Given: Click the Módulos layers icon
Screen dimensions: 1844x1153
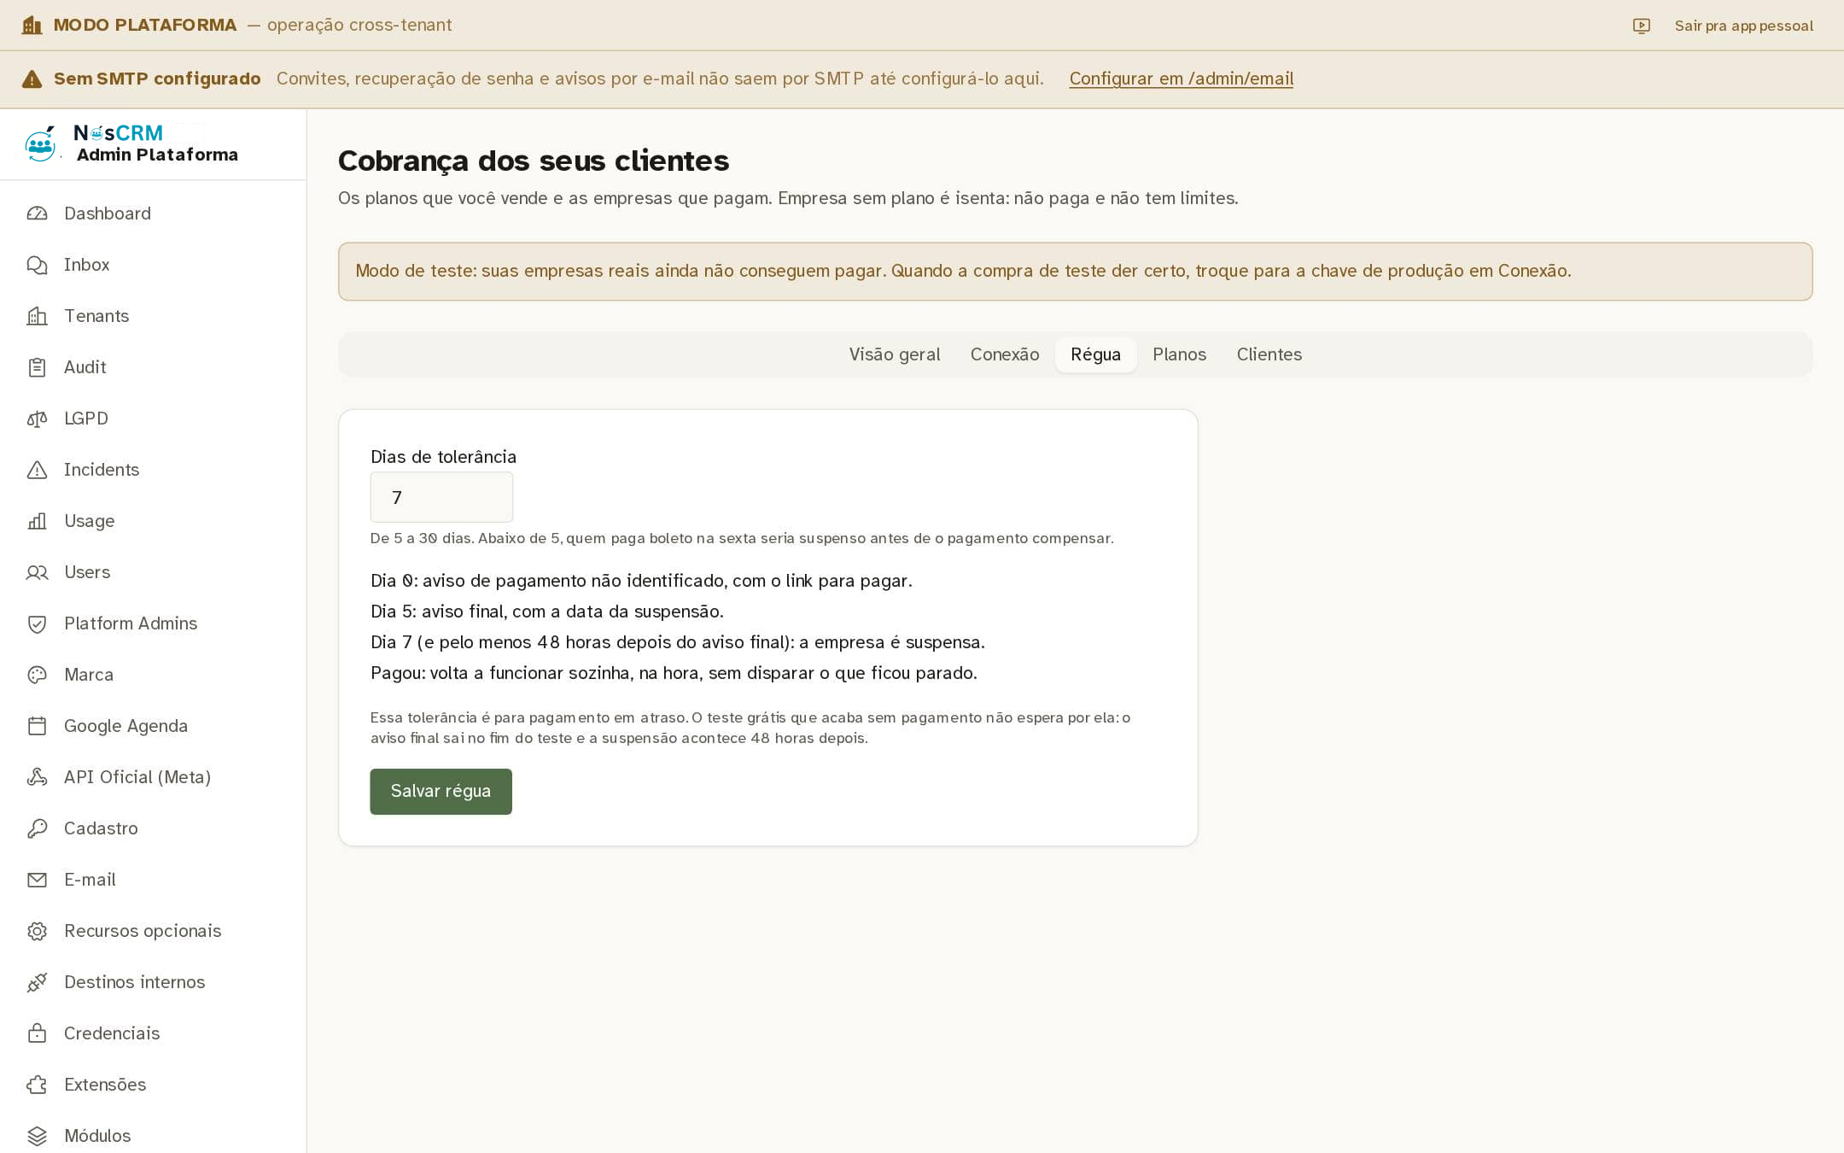Looking at the screenshot, I should tap(37, 1136).
